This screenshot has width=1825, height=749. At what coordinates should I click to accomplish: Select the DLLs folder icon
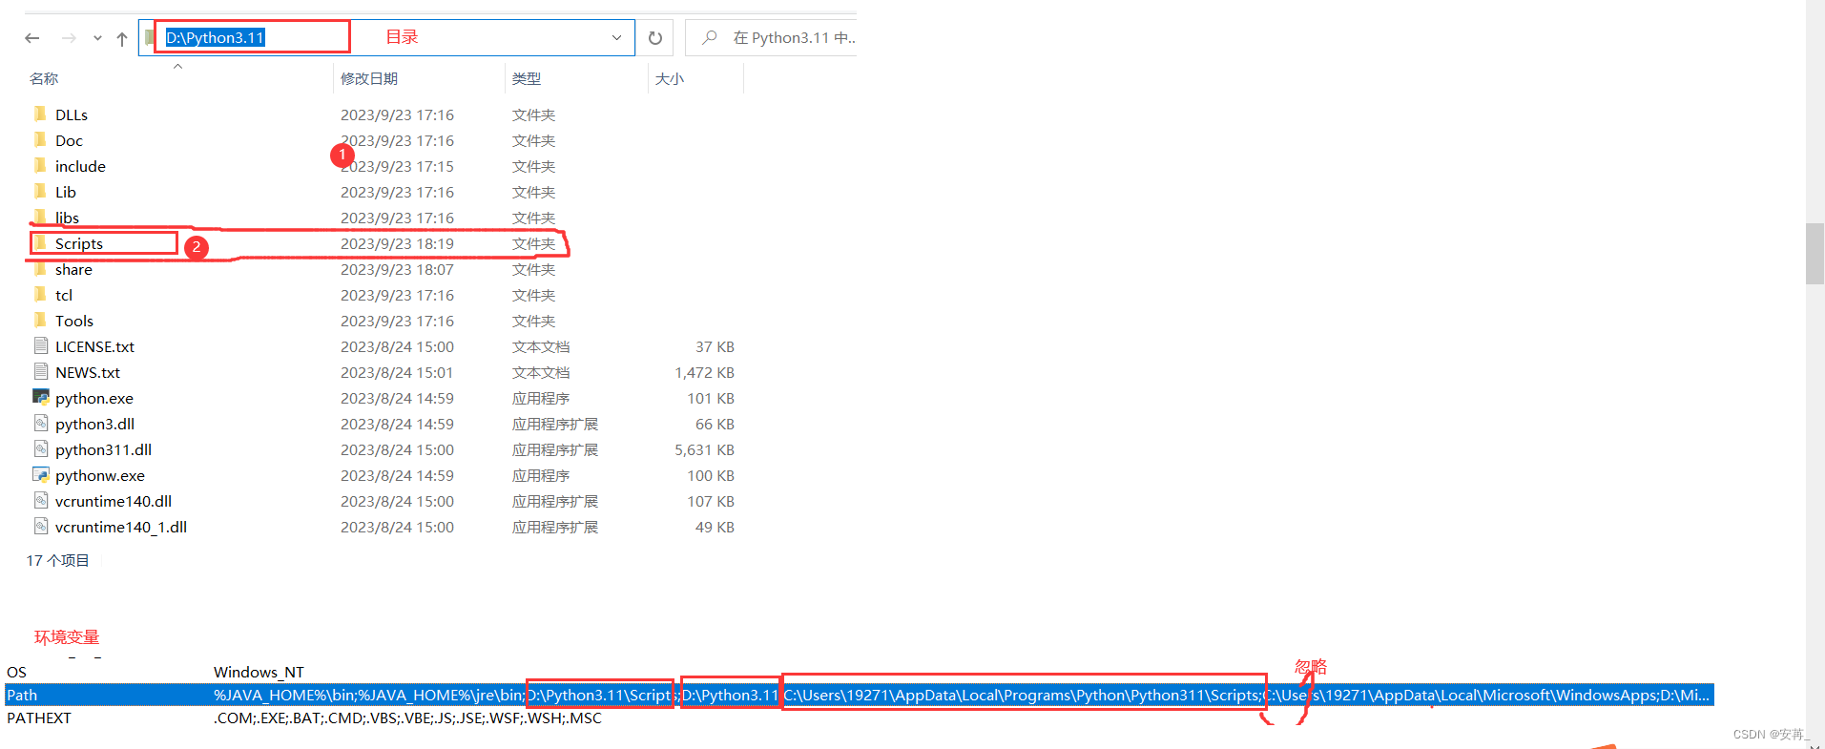40,114
